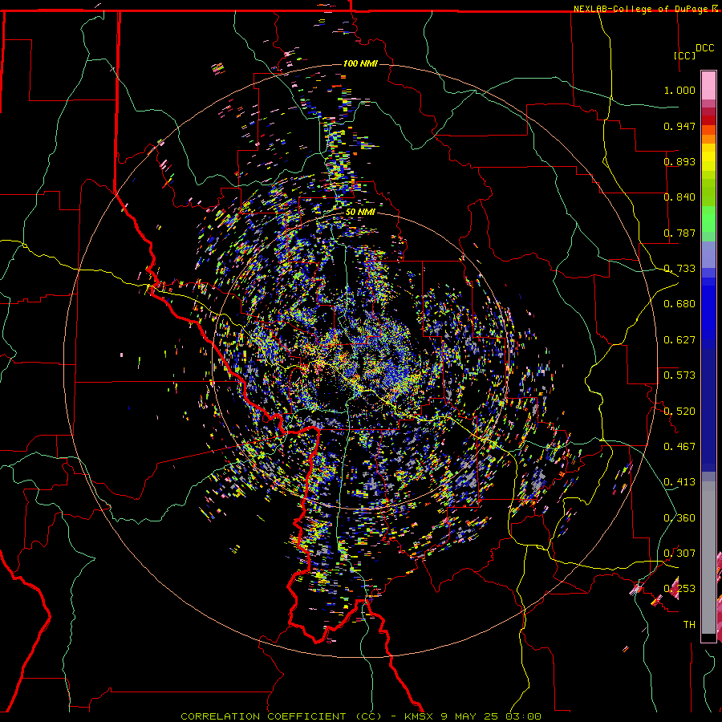Viewport: 722px width, 722px height.
Task: Click the 0.573 scale value
Action: (679, 375)
